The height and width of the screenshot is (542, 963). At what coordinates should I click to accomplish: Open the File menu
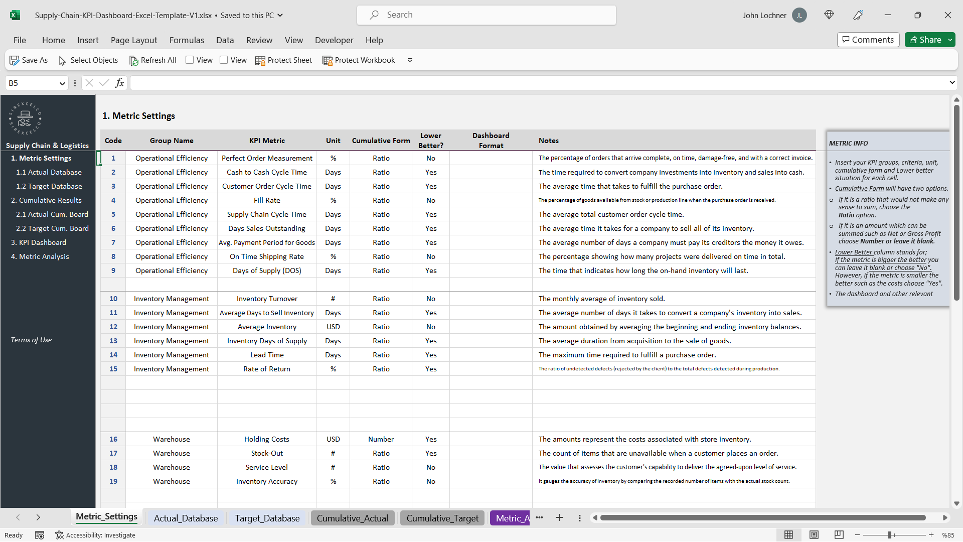tap(20, 40)
